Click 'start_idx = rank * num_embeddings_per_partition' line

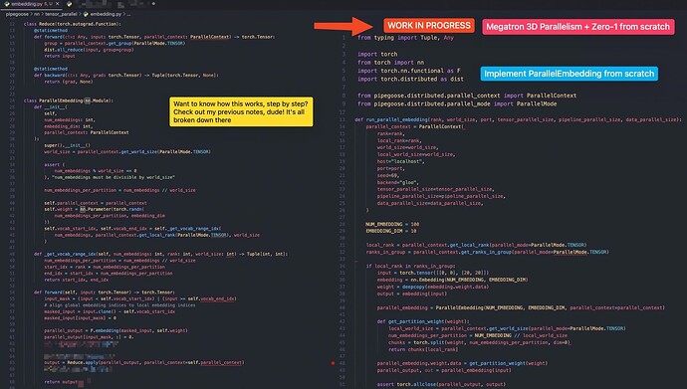coord(105,267)
